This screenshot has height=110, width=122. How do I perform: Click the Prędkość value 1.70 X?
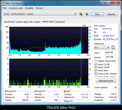pyautogui.click(x=114, y=100)
